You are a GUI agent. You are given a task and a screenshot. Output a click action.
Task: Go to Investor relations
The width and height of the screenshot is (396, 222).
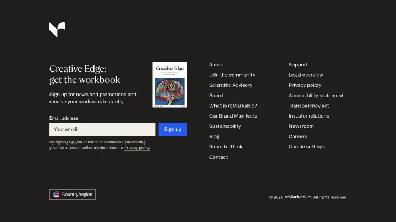tap(309, 116)
